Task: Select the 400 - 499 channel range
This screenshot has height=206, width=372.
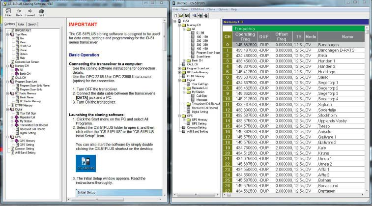Action: (x=202, y=49)
